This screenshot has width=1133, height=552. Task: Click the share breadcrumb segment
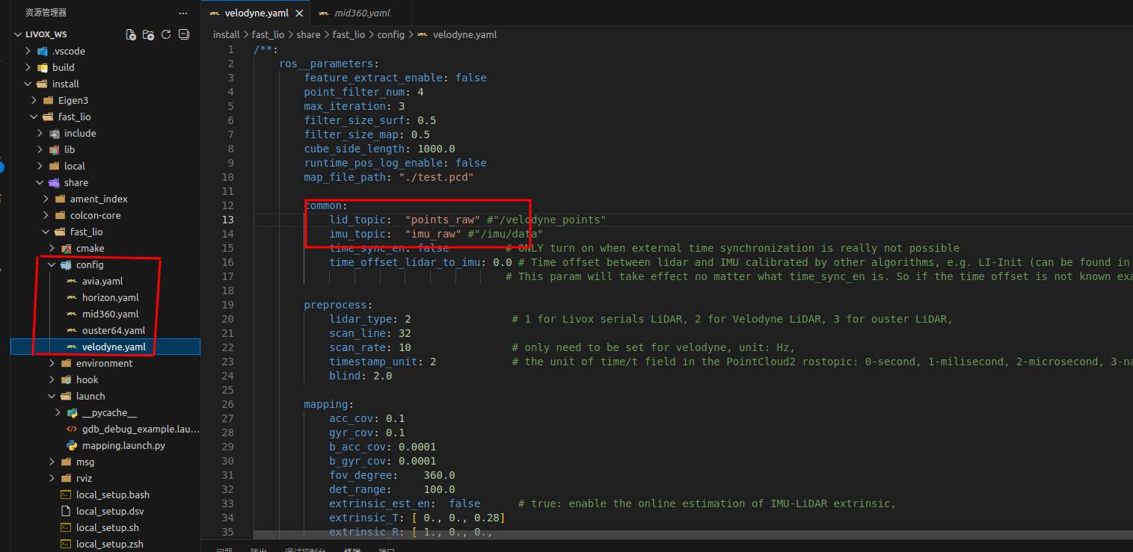308,34
